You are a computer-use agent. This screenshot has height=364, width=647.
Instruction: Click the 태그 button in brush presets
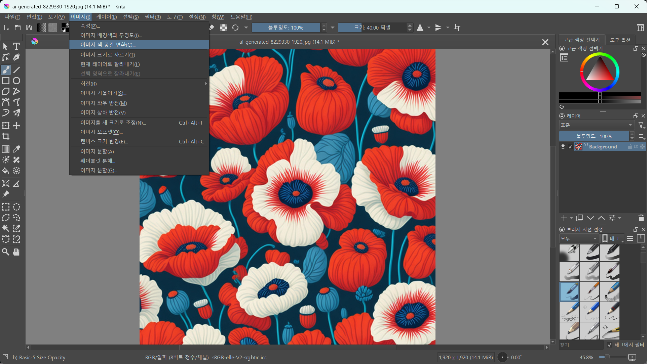[x=613, y=238]
